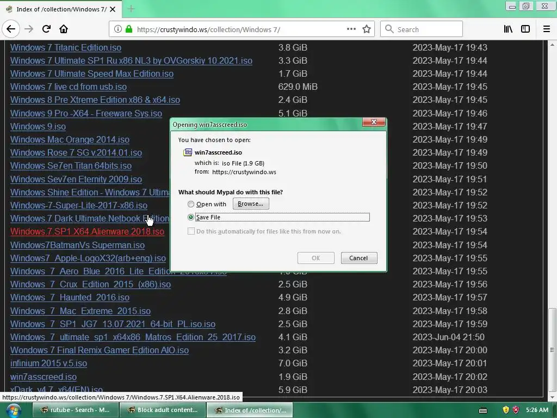Viewport: 557px width, 418px height.
Task: Open the Windows 9.iso link
Action: pyautogui.click(x=38, y=126)
